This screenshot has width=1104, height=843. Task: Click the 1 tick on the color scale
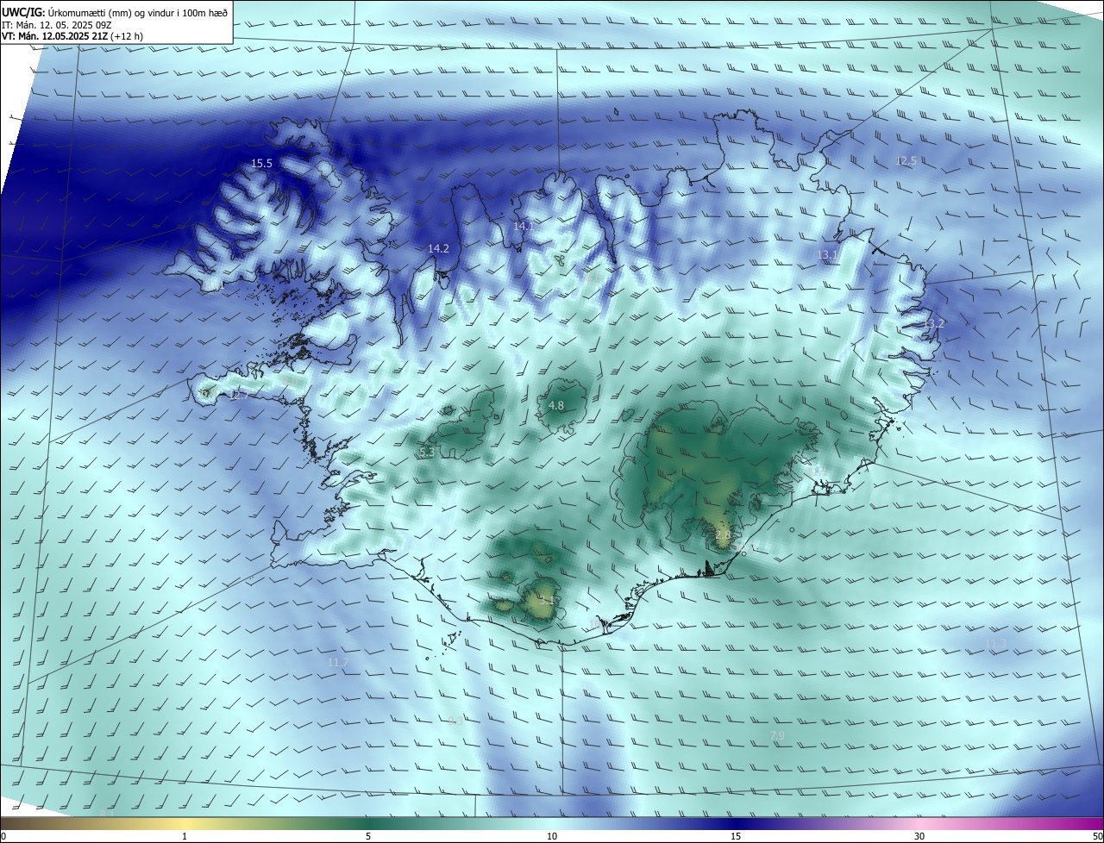pyautogui.click(x=185, y=836)
